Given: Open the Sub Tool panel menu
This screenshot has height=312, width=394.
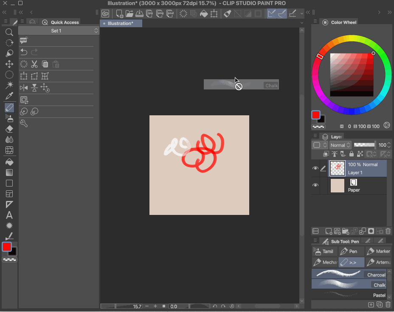Looking at the screenshot, I should (x=315, y=240).
